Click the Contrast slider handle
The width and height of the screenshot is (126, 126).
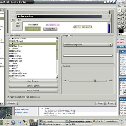tap(95, 80)
